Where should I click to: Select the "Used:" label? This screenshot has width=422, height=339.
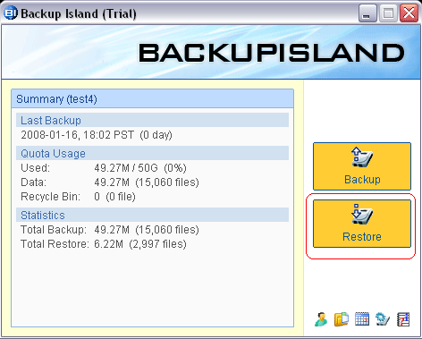pos(36,168)
